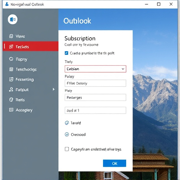Click the Outlook title in the blue header
The height and width of the screenshot is (180, 180).
coord(77,21)
